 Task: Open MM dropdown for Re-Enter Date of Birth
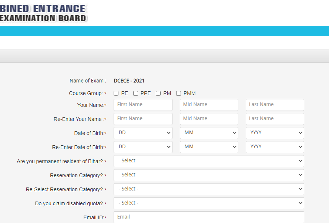(209, 147)
